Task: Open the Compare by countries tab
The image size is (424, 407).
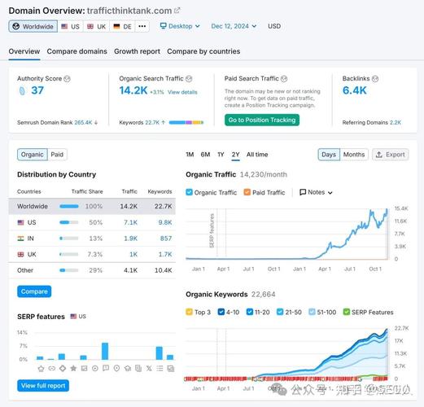Action: tap(203, 51)
